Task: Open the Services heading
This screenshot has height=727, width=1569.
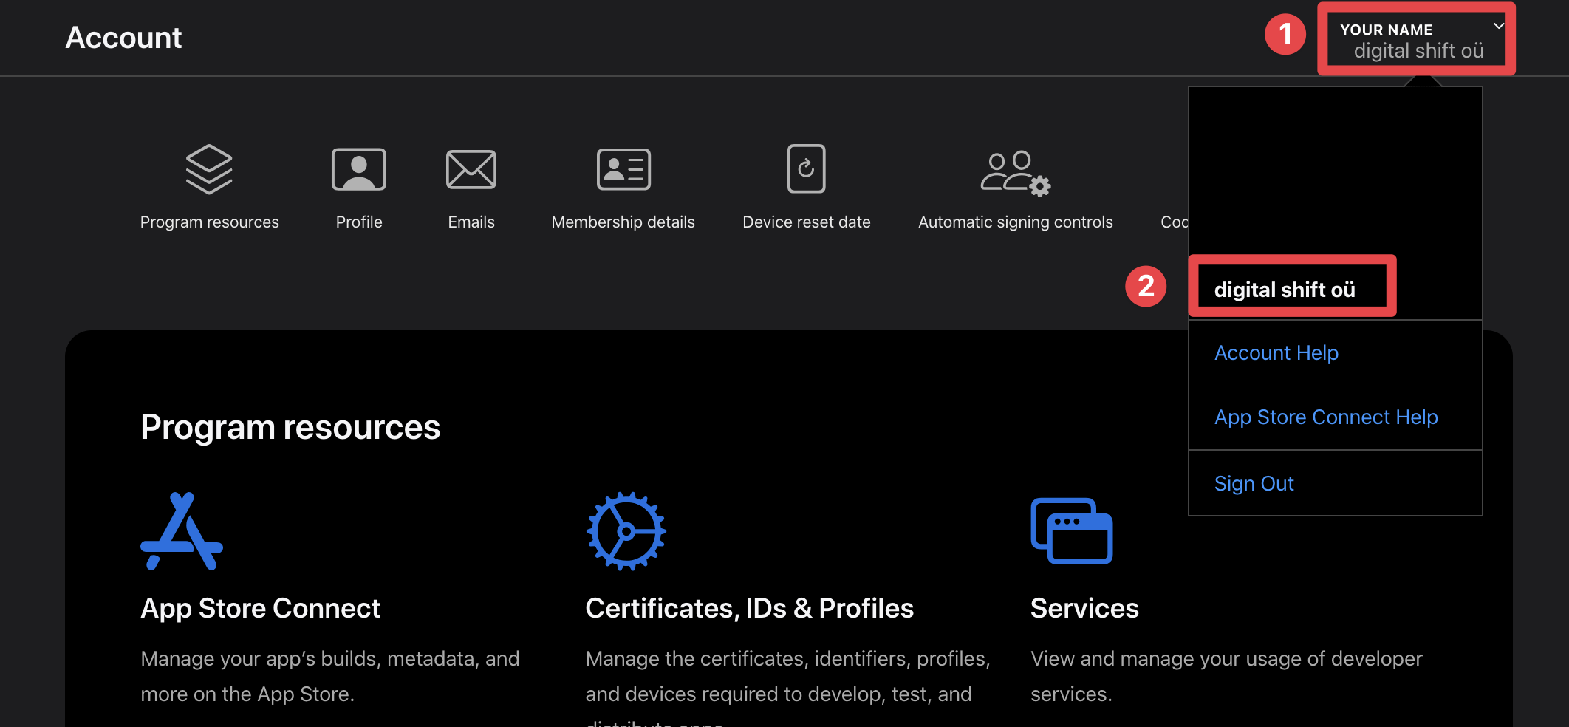Action: 1084,608
